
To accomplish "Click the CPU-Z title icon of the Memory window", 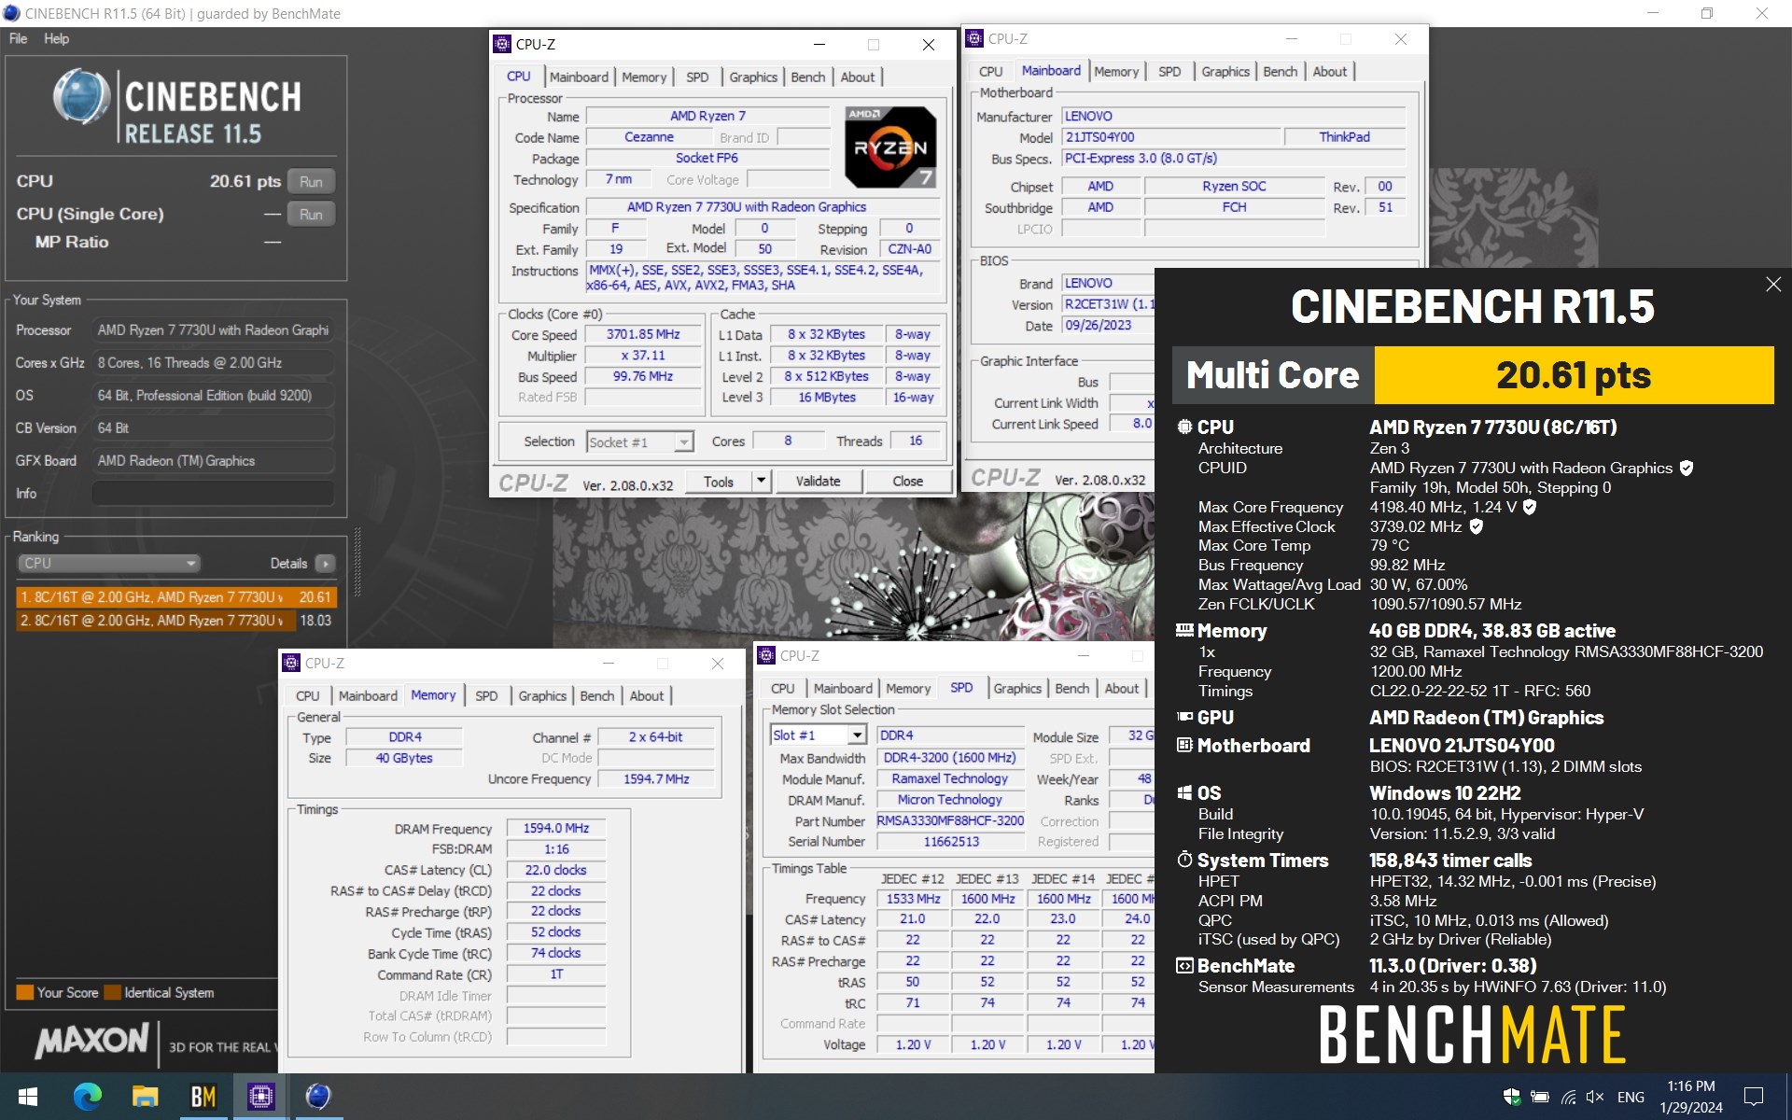I will coord(291,663).
